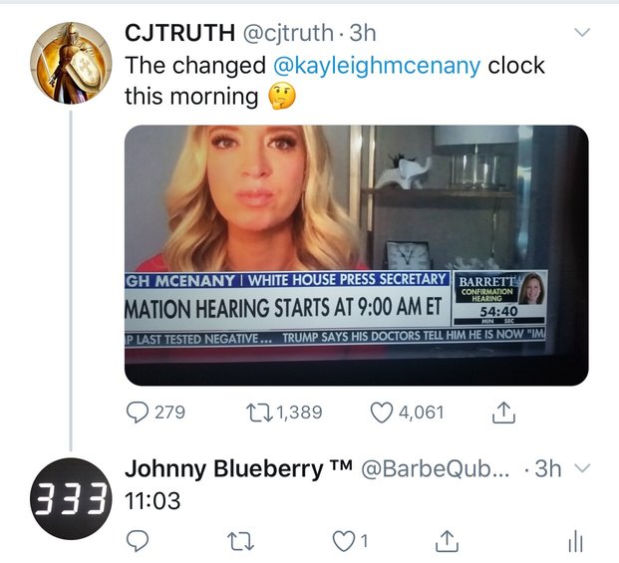Open the @BarbeQub... handle

[436, 469]
